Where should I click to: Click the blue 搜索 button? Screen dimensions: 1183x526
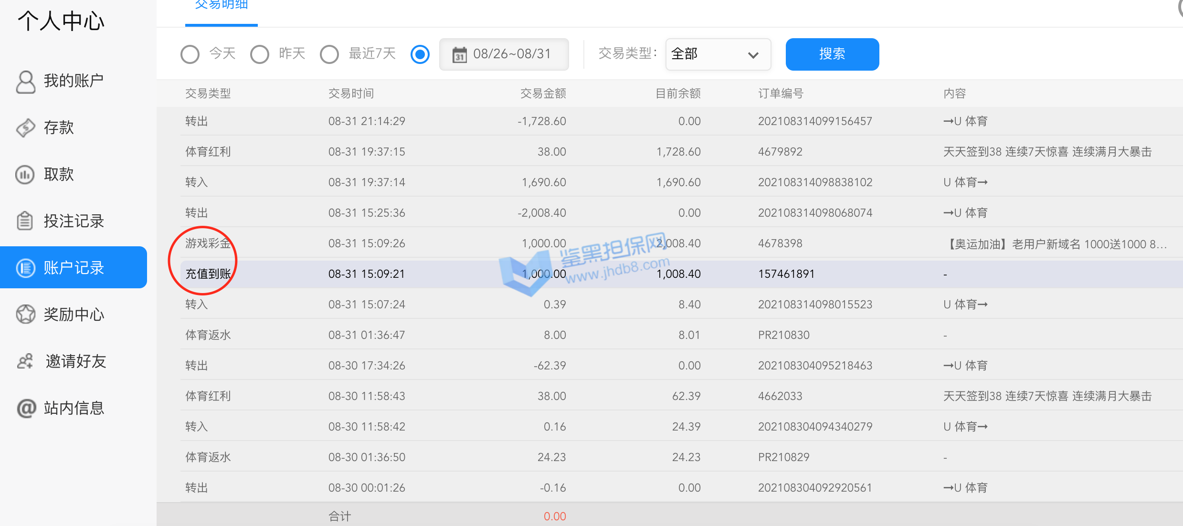(x=832, y=54)
